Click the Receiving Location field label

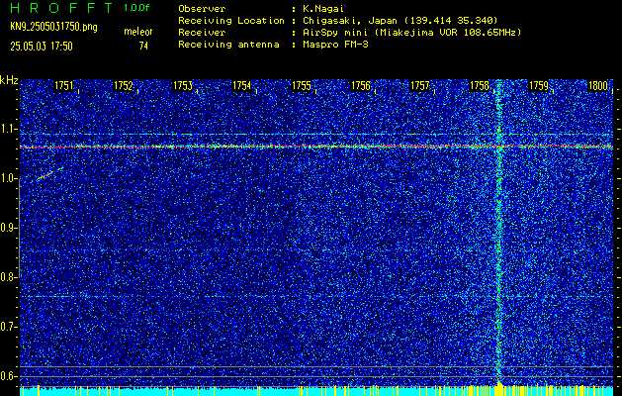point(231,21)
